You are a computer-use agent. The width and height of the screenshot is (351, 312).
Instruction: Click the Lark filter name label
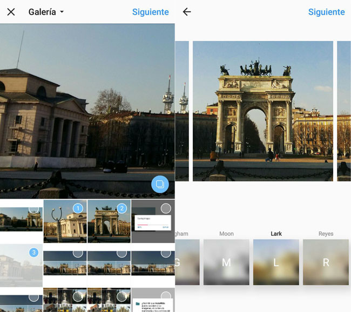click(x=276, y=234)
